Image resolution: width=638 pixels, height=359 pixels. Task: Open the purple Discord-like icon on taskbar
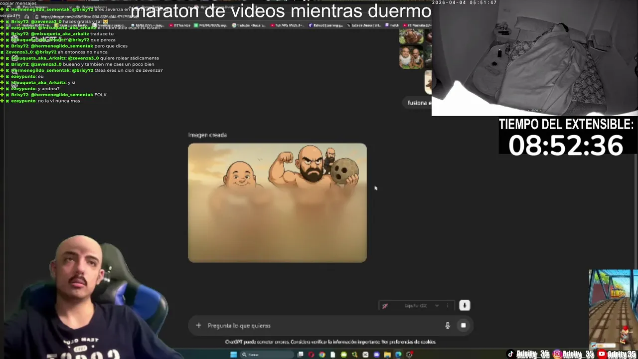(376, 355)
